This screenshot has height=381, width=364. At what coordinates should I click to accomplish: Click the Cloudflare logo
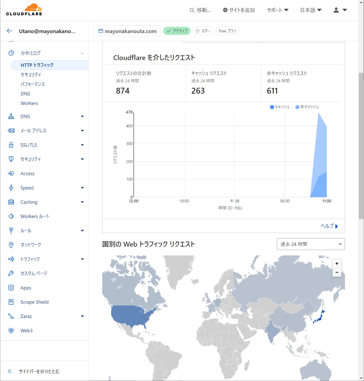(x=24, y=10)
